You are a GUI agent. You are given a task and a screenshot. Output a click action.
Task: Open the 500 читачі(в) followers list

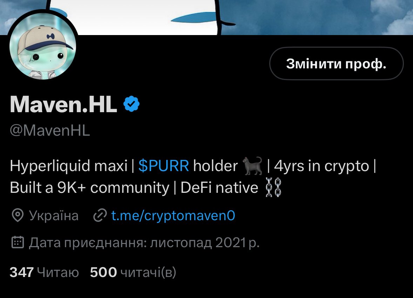click(x=133, y=272)
